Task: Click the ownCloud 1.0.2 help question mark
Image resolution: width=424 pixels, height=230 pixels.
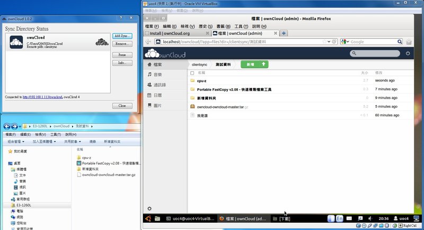Action: pyautogui.click(x=121, y=18)
